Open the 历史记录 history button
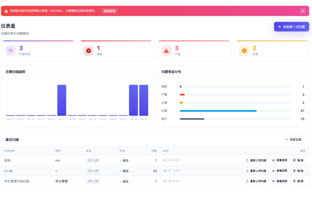Viewport: 312px width, 199px height. (x=294, y=140)
